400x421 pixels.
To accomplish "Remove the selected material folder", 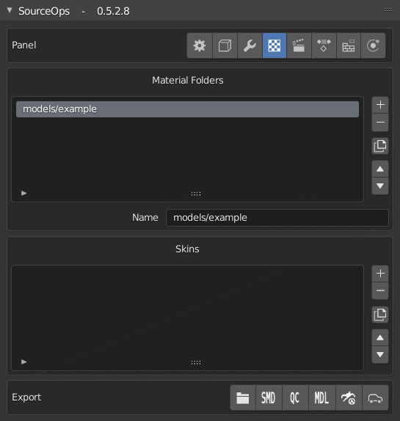I will coord(380,122).
